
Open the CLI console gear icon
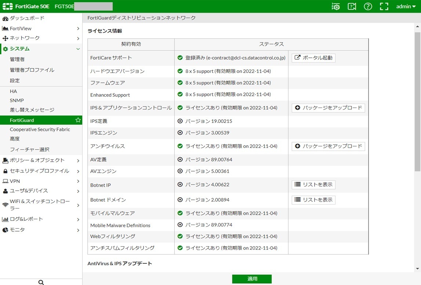[335, 7]
